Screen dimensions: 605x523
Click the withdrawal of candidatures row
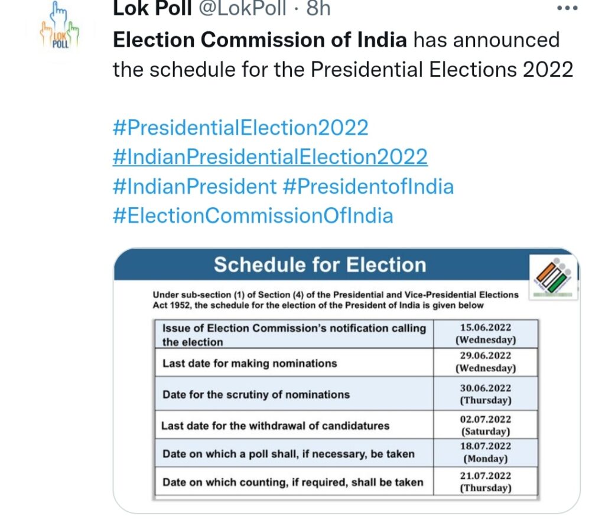point(346,425)
